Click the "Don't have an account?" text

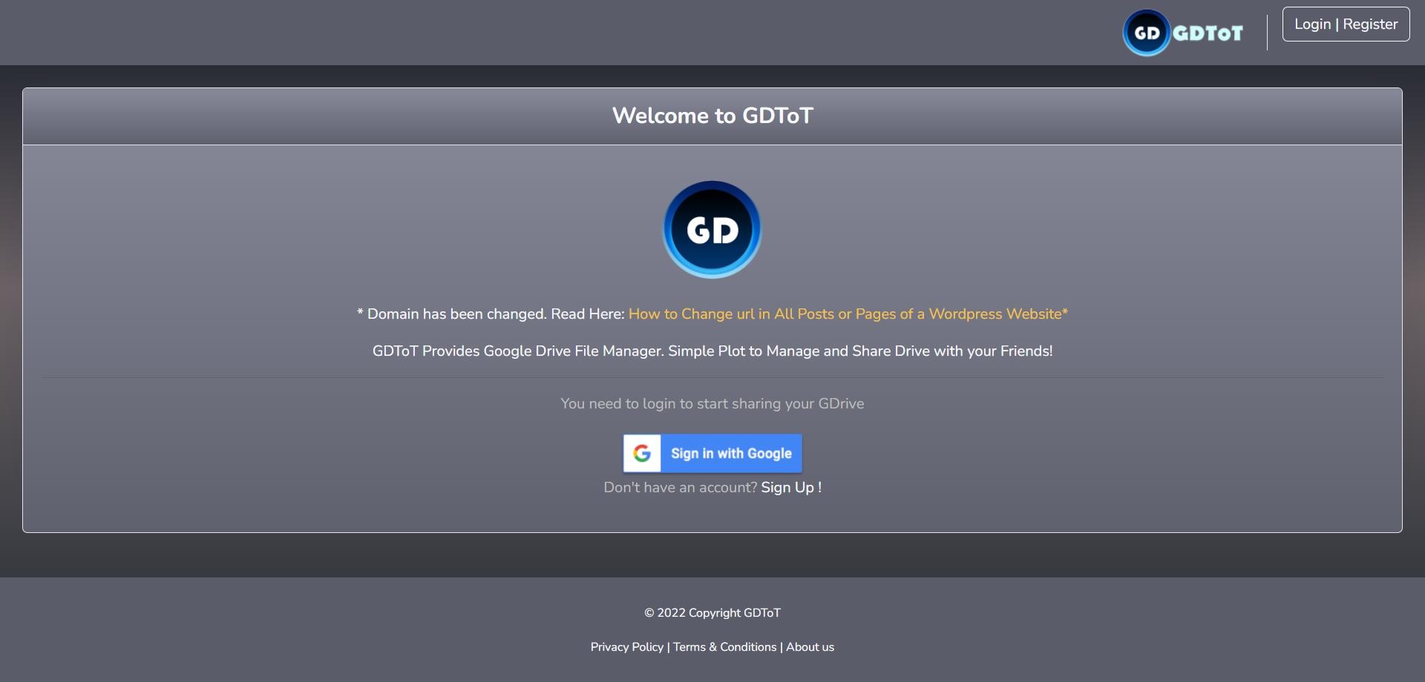click(680, 487)
